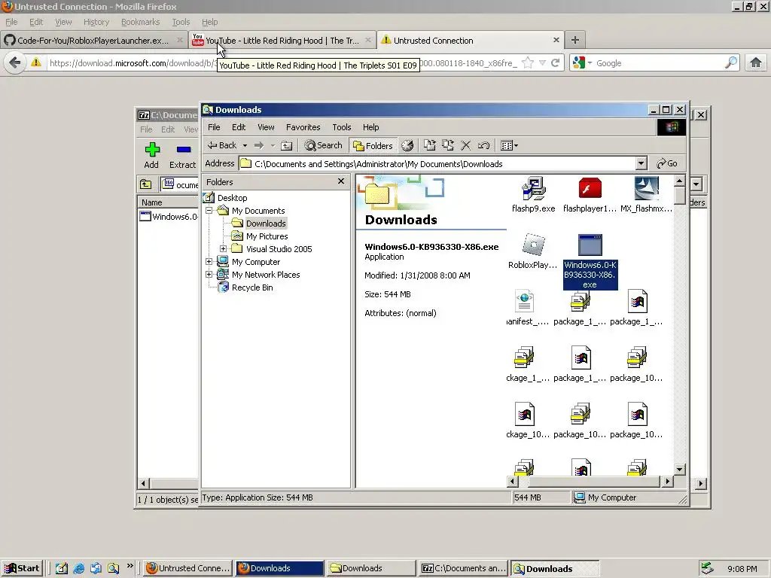Select My Documents in folder tree

pos(258,211)
